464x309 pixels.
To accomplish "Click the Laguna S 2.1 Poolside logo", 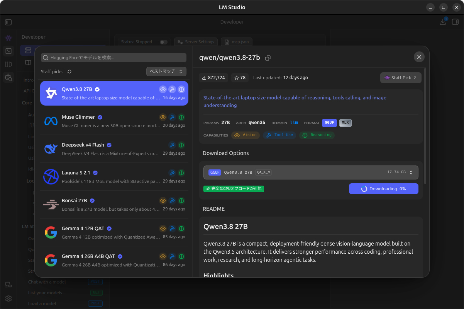I will click(x=51, y=177).
